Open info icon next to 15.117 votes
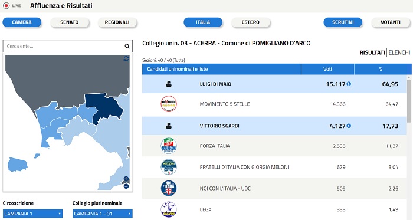 [x=349, y=84]
